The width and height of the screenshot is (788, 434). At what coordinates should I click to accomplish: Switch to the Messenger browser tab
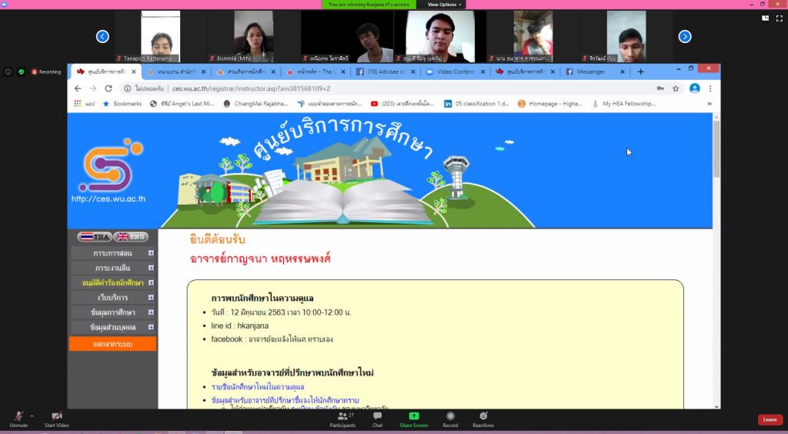tap(591, 72)
